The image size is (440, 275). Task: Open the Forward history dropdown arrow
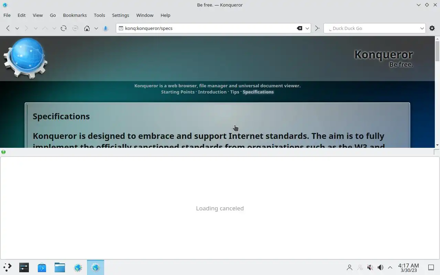[x=35, y=28]
